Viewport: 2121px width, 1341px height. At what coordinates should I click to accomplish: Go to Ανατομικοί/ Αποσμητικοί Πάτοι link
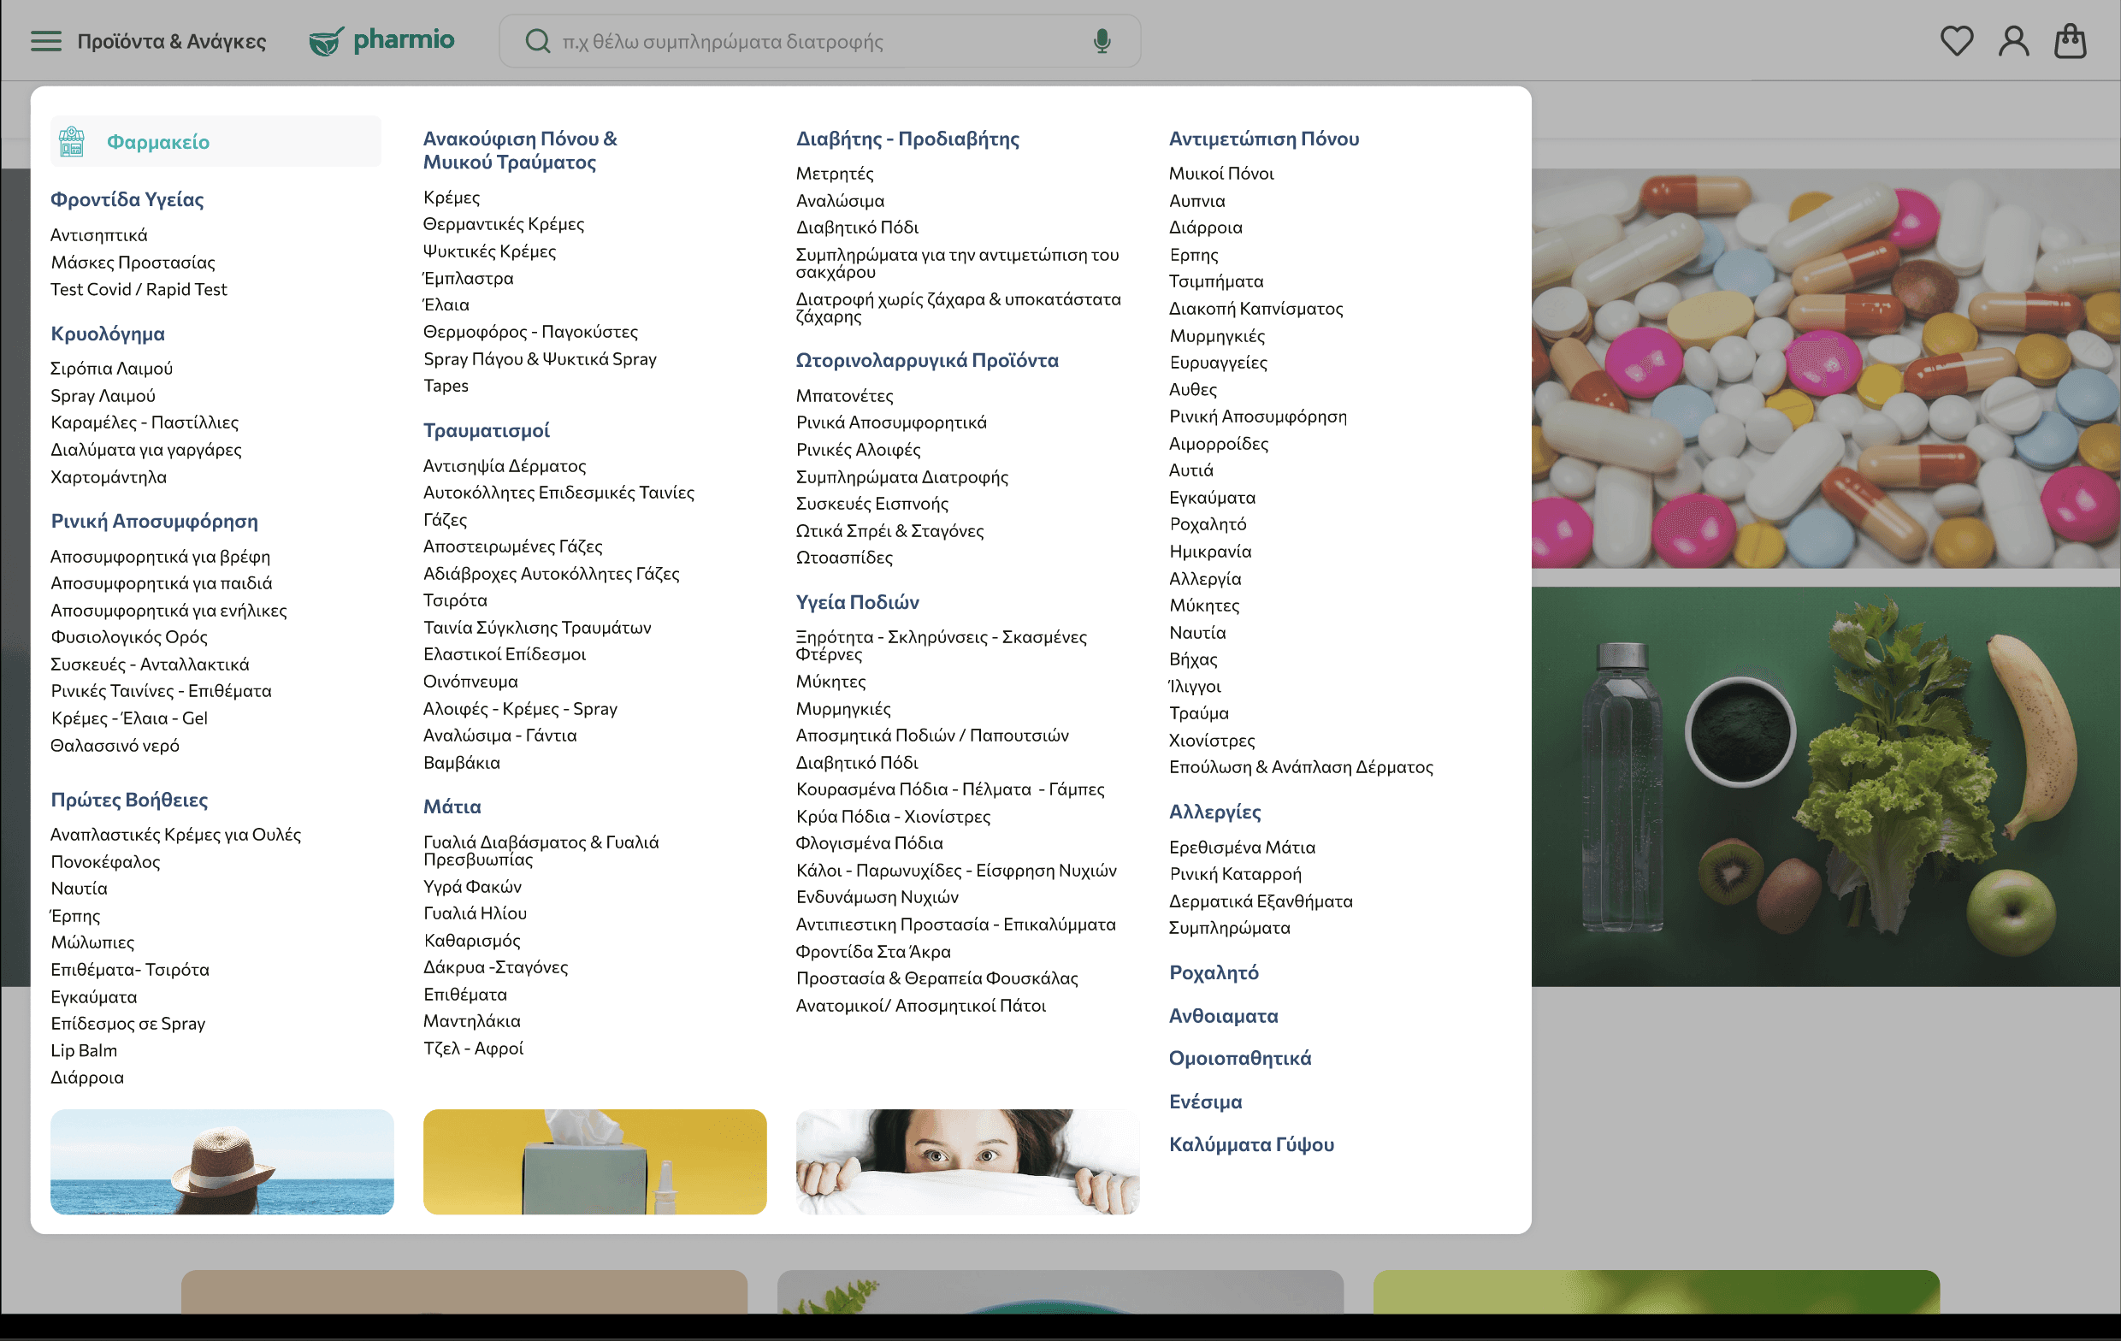coord(920,1005)
